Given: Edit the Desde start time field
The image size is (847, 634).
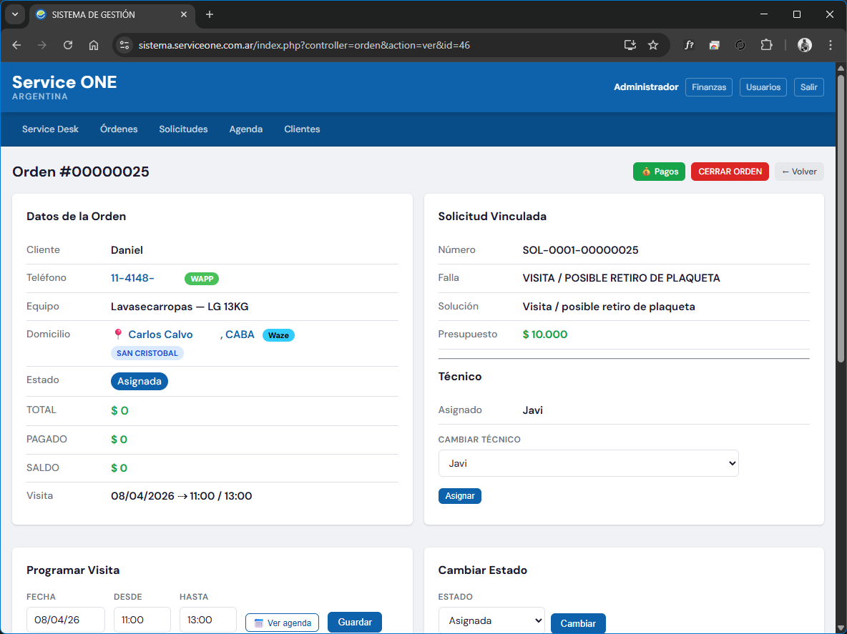Looking at the screenshot, I should (x=142, y=620).
